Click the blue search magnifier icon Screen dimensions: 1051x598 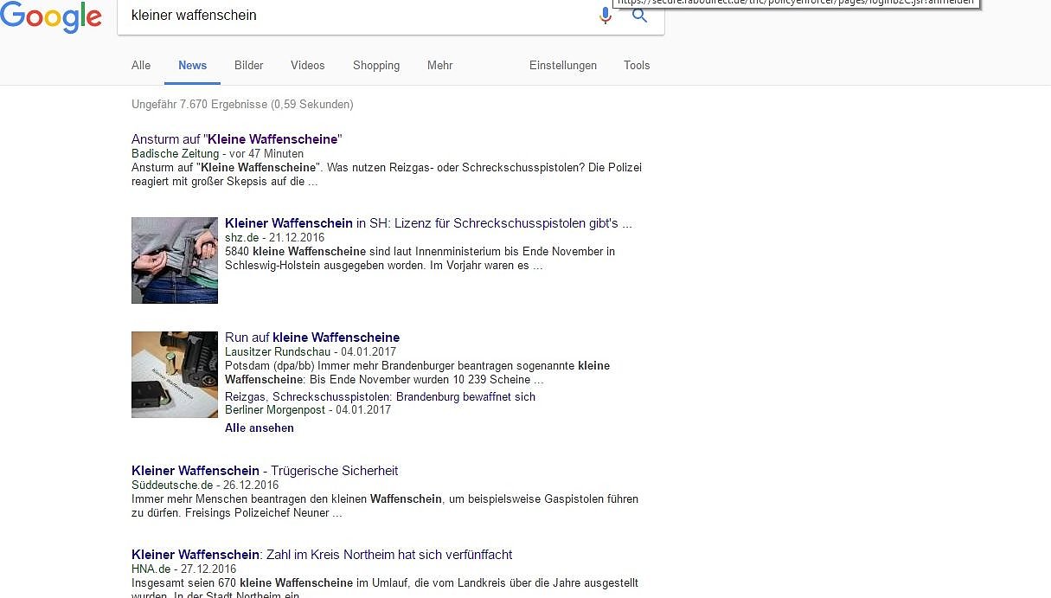tap(640, 16)
